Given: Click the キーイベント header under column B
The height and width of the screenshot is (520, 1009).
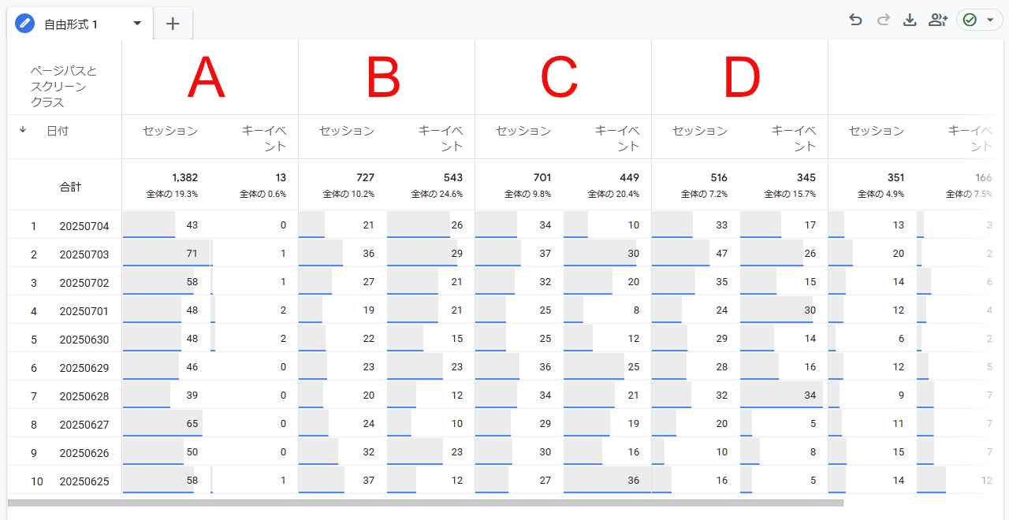Looking at the screenshot, I should [x=441, y=138].
